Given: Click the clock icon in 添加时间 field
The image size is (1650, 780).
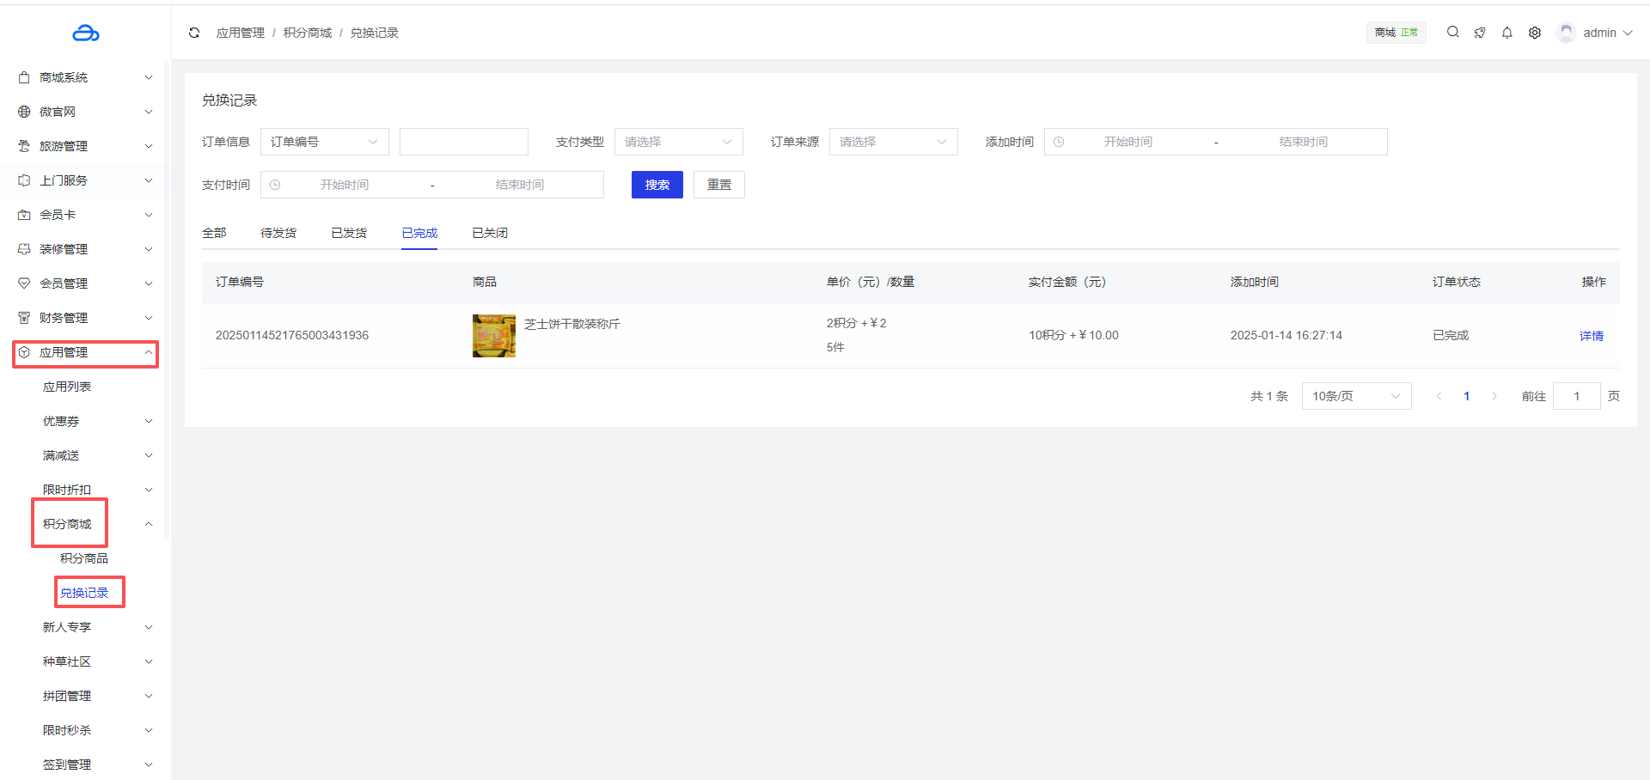Looking at the screenshot, I should click(1059, 142).
